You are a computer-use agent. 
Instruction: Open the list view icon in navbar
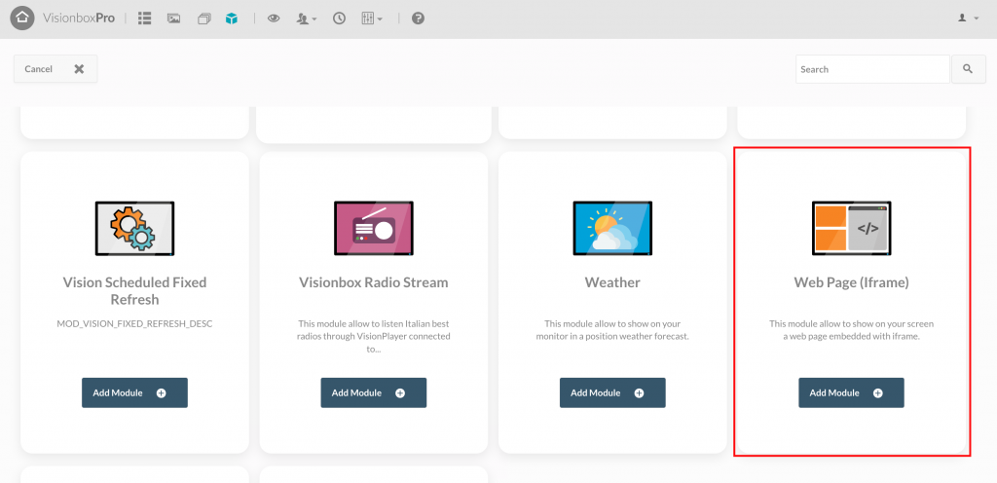(x=144, y=19)
